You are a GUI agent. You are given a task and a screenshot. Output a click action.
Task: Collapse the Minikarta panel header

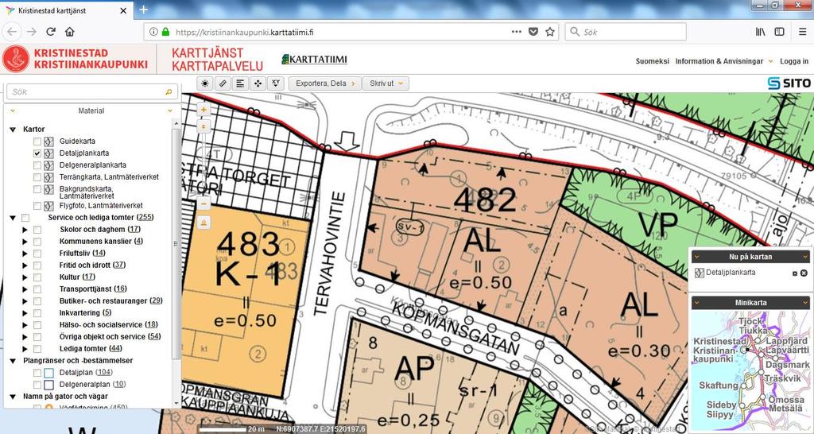(x=750, y=303)
